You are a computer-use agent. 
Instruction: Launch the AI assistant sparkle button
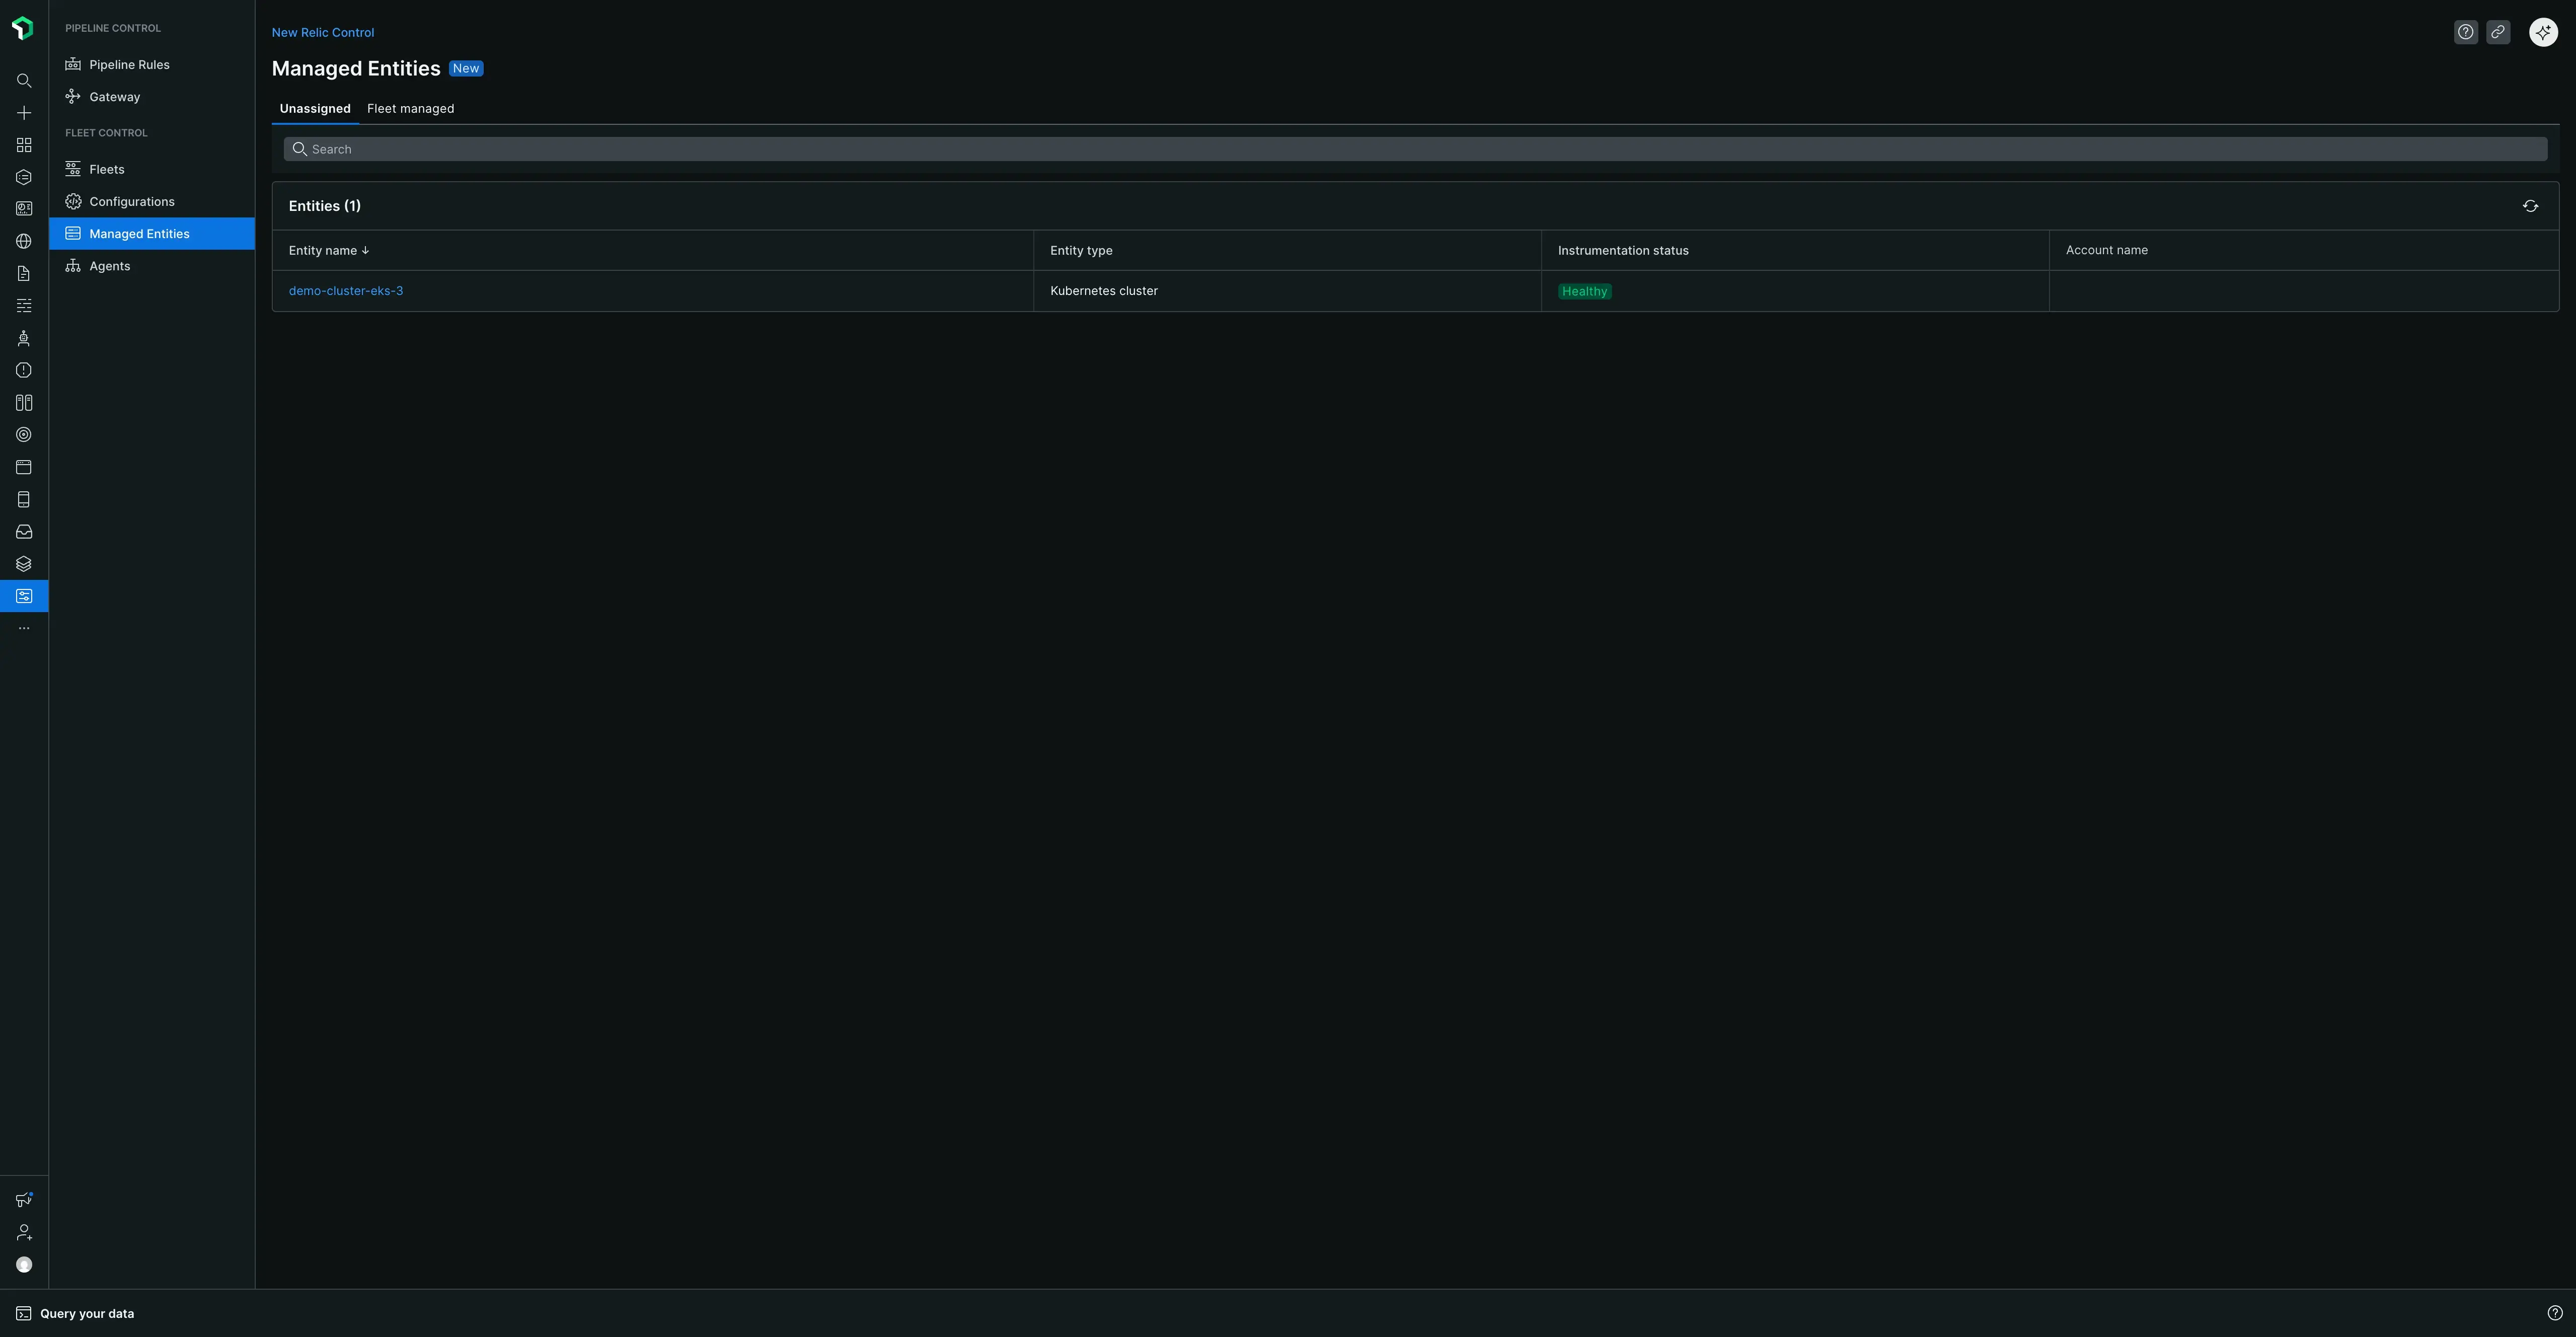click(x=2543, y=32)
